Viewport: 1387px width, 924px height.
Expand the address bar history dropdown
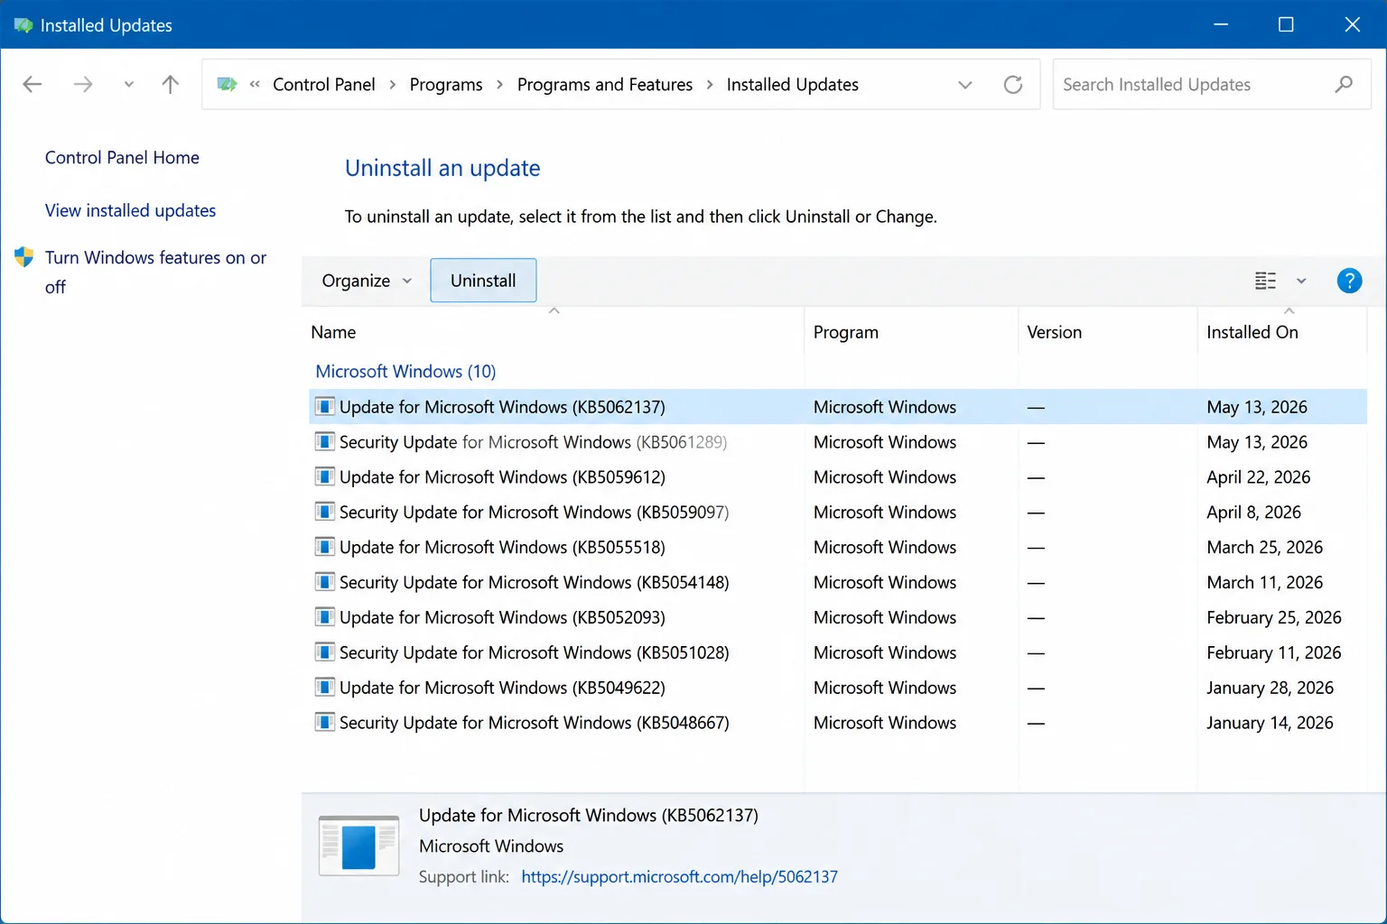965,85
